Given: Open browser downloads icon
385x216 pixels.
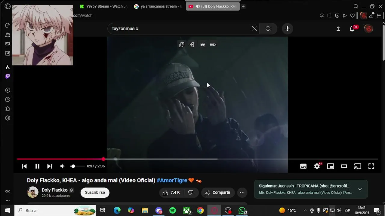Looking at the screenshot, I should click(x=372, y=16).
